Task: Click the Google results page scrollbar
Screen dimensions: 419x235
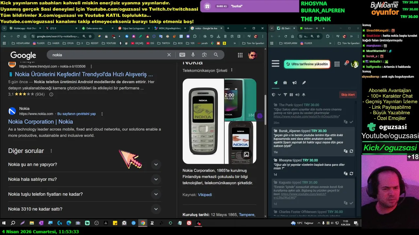Action: coord(265,110)
